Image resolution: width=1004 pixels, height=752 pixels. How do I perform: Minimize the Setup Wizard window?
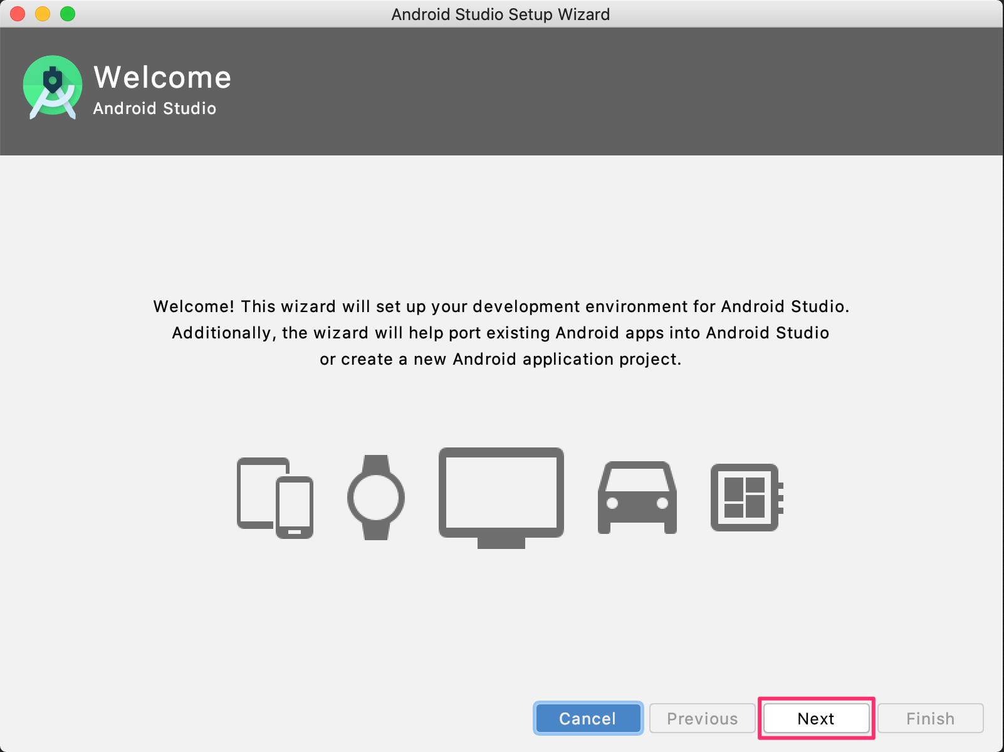pyautogui.click(x=43, y=14)
